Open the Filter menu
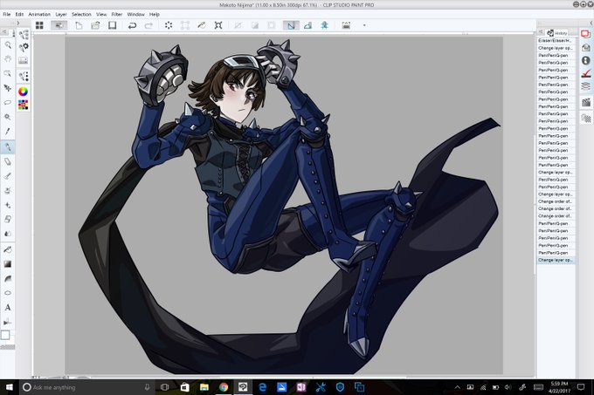Viewport: 594px width, 395px height. [117, 14]
